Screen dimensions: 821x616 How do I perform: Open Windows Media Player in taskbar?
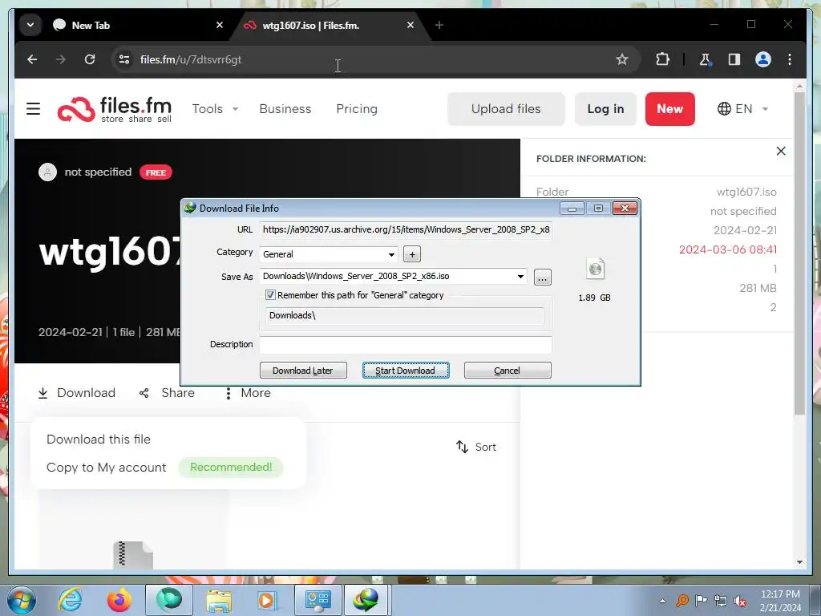267,600
